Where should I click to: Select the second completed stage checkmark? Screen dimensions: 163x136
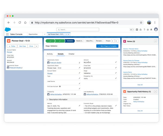click(60, 41)
